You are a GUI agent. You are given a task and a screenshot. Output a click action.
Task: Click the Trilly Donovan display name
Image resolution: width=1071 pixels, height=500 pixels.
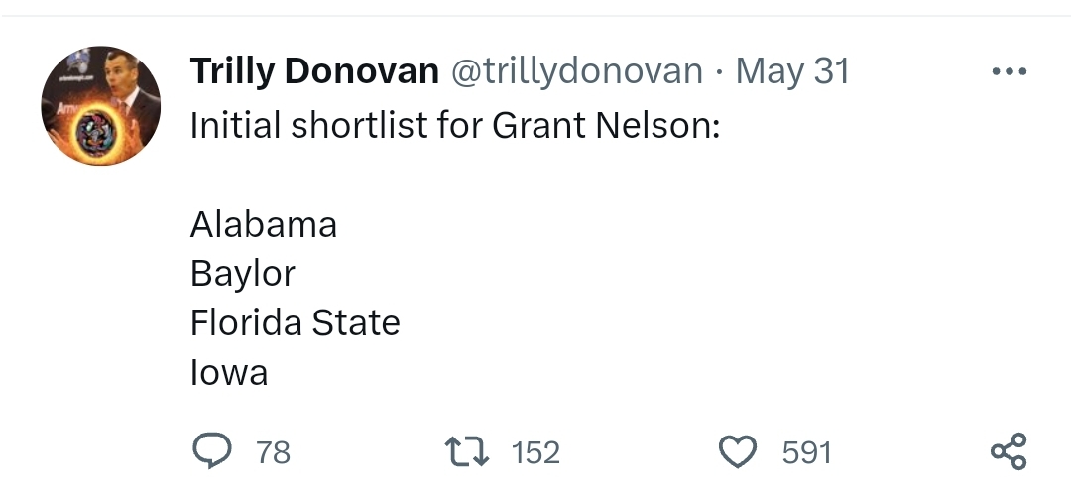point(313,71)
